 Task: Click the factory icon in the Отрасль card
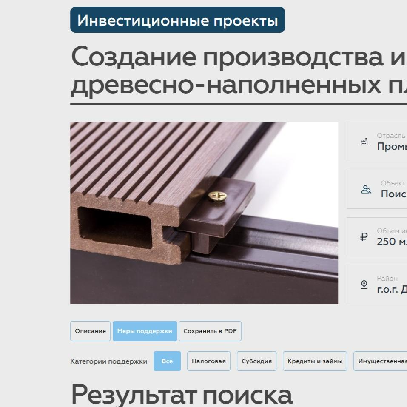(364, 142)
